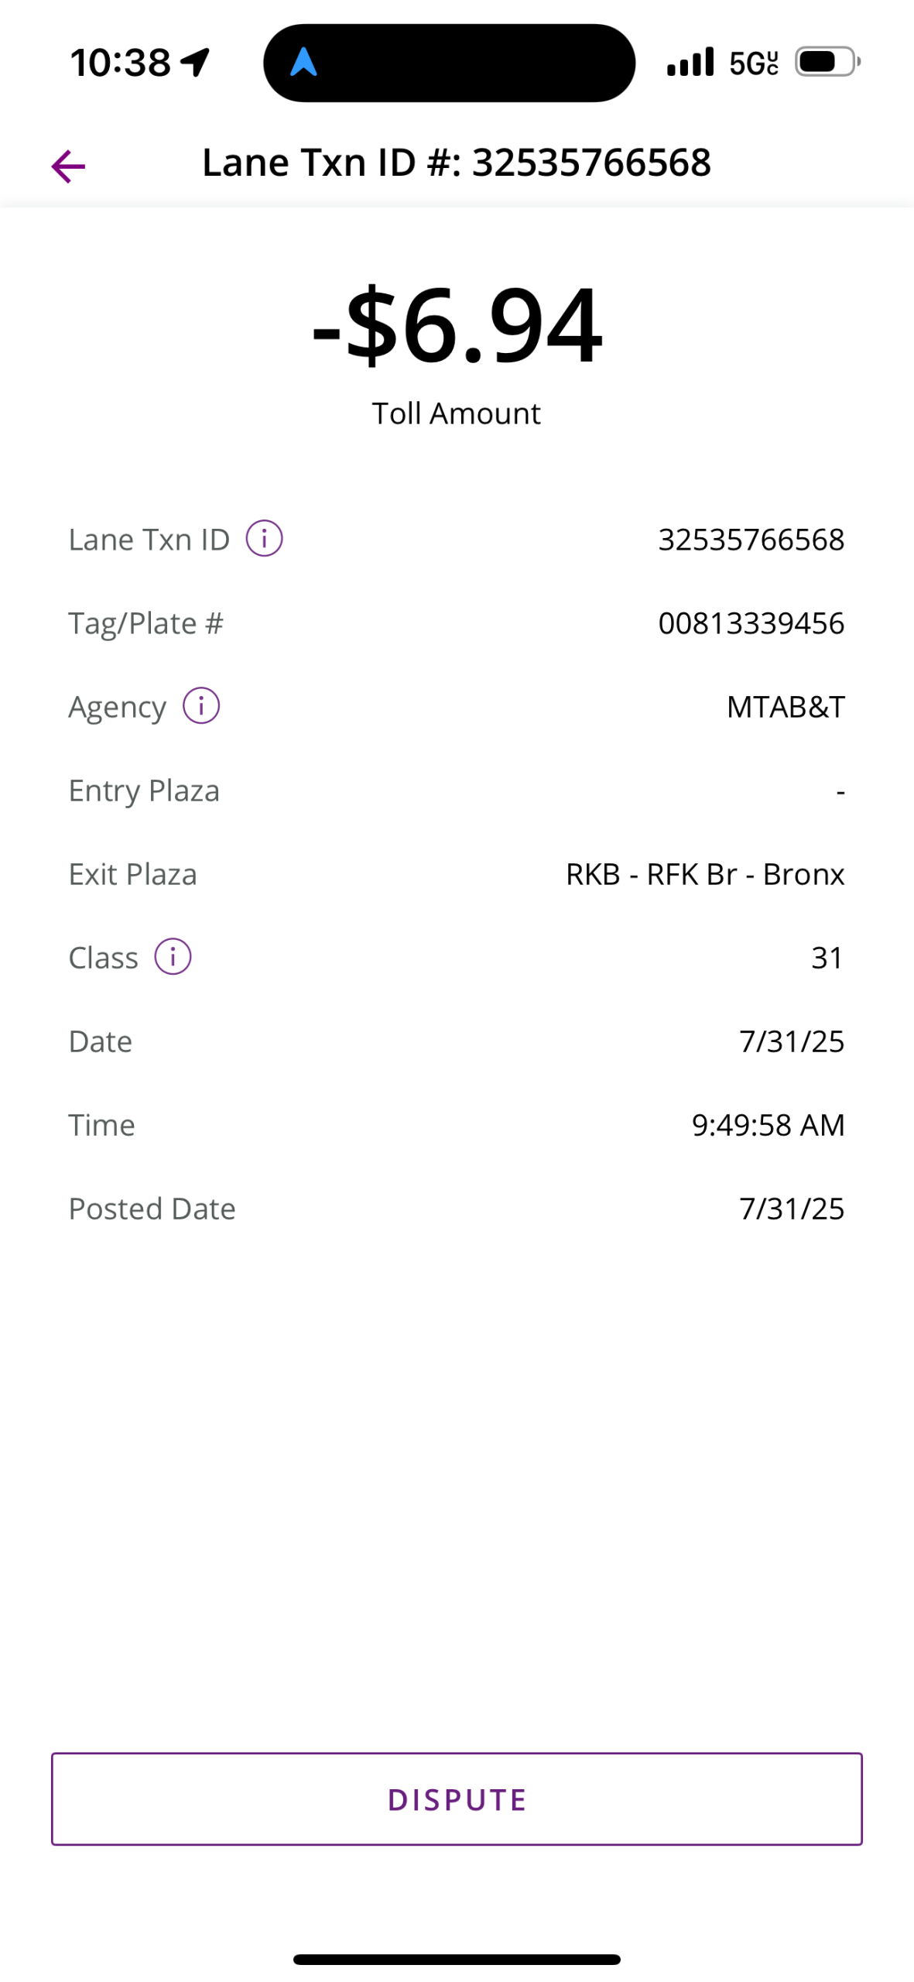914x1982 pixels.
Task: Show Class info tooltip icon
Action: pos(173,956)
